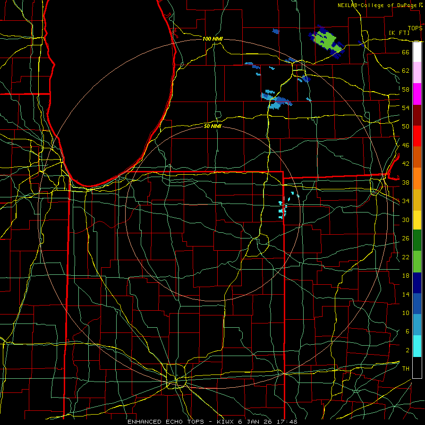Viewport: 425px width, 425px height.
Task: Click the "100 NMI" range ring label
Action: pyautogui.click(x=212, y=39)
